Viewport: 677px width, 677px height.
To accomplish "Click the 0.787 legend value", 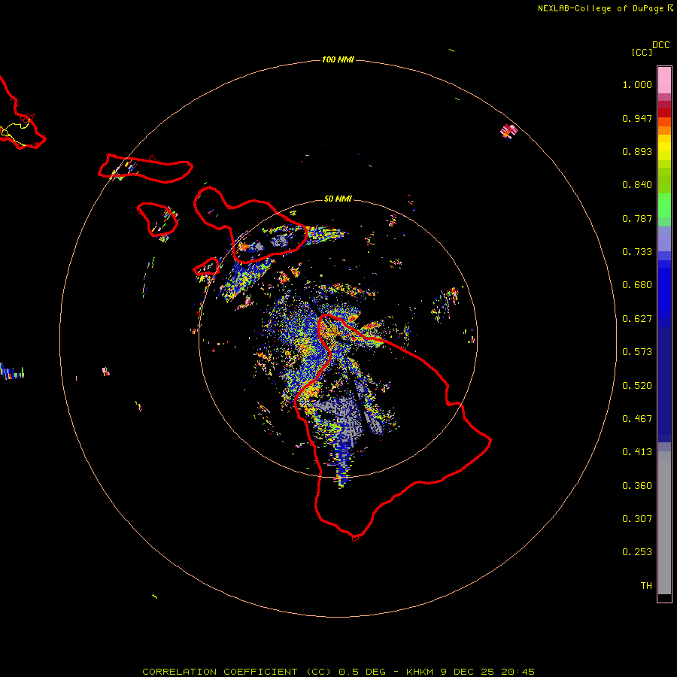I will click(x=637, y=218).
